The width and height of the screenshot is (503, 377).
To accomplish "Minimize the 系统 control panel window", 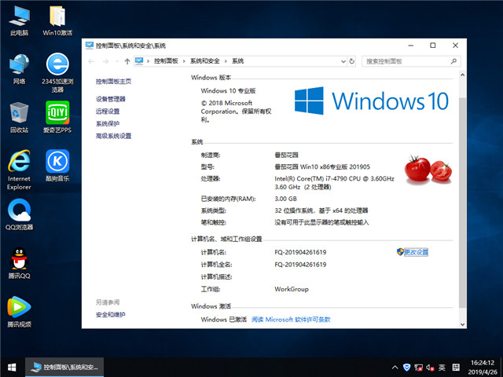I will point(410,46).
